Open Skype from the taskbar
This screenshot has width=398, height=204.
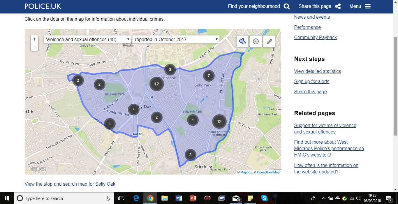tap(265, 198)
